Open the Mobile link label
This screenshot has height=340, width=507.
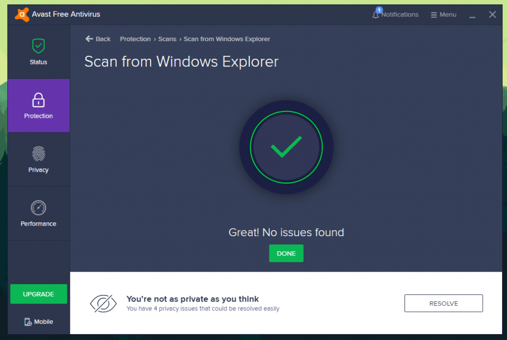(x=44, y=322)
